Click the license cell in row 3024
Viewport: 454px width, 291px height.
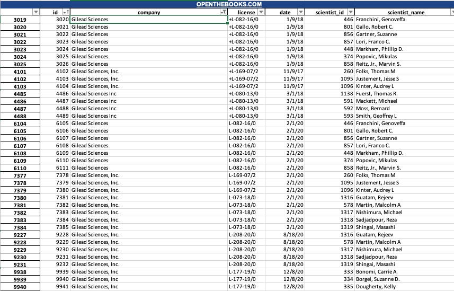[246, 57]
